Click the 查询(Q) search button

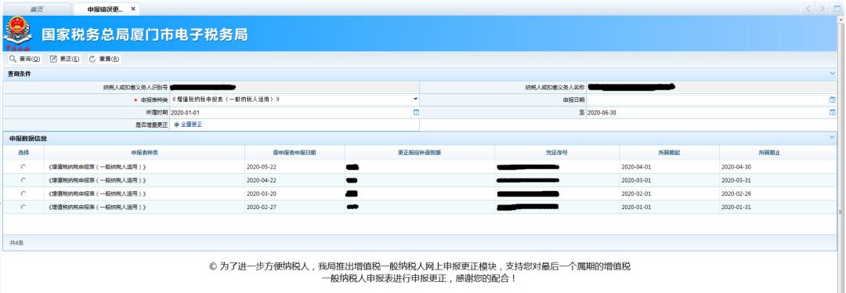point(25,59)
